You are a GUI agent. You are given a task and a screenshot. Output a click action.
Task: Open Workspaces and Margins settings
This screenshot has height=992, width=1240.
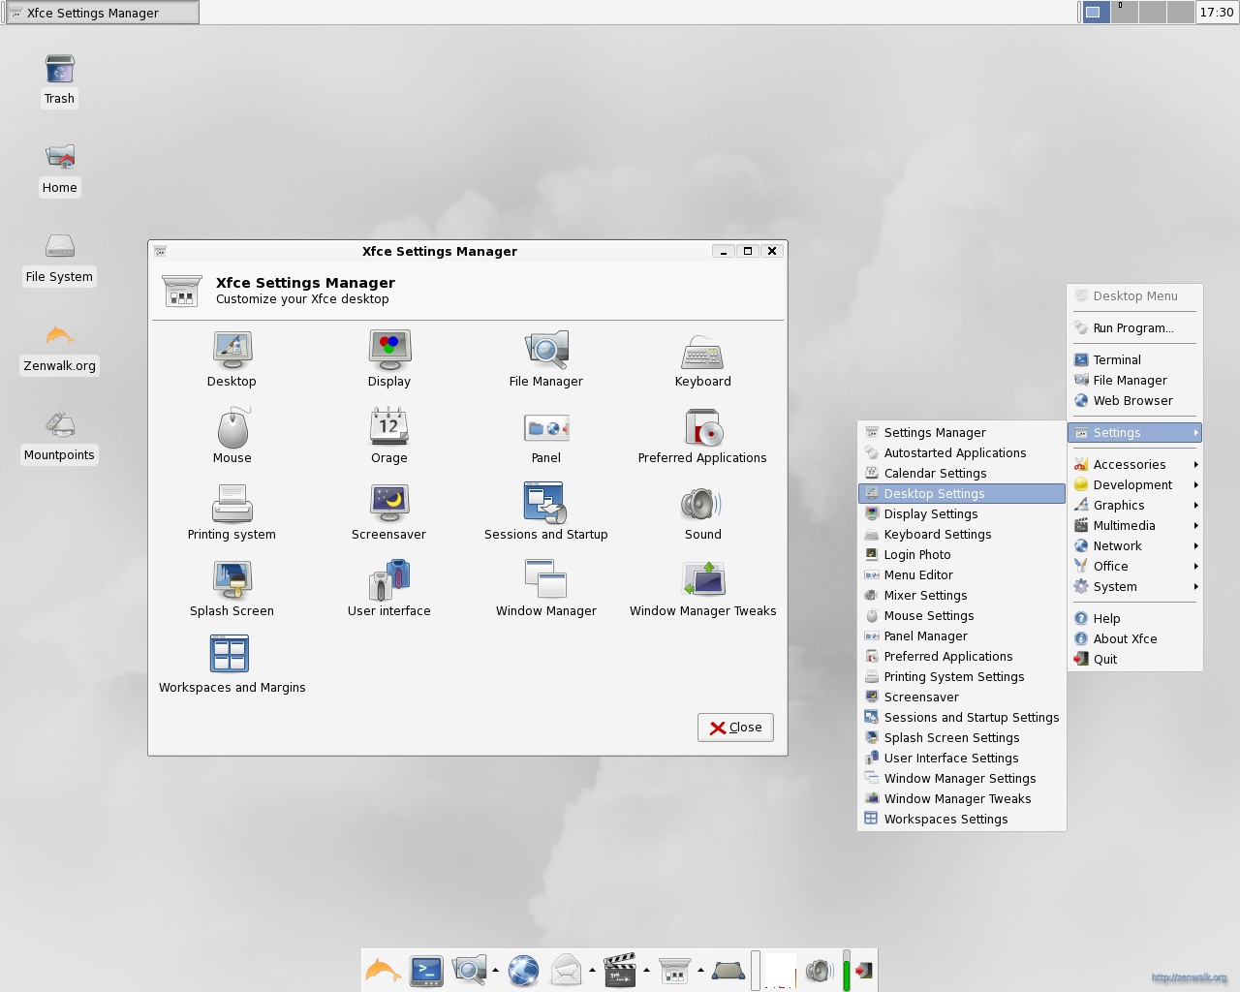[x=232, y=666]
